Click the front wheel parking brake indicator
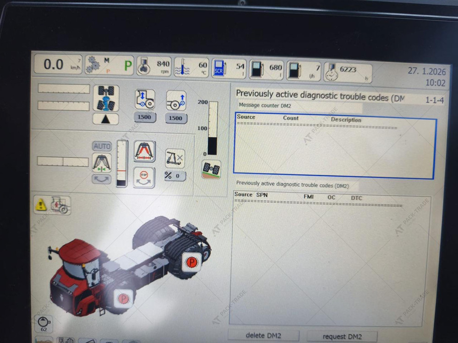The height and width of the screenshot is (343, 458). (123, 299)
